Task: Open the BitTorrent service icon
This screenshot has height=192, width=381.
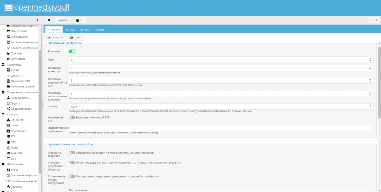Action: (8, 120)
